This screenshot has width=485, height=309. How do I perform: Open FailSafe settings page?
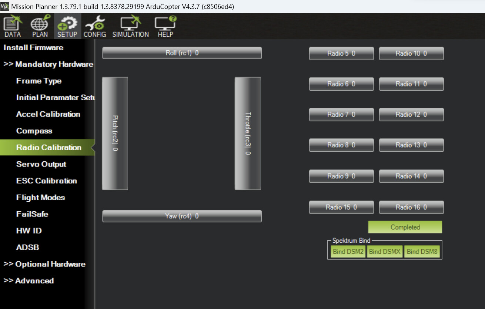coord(32,214)
